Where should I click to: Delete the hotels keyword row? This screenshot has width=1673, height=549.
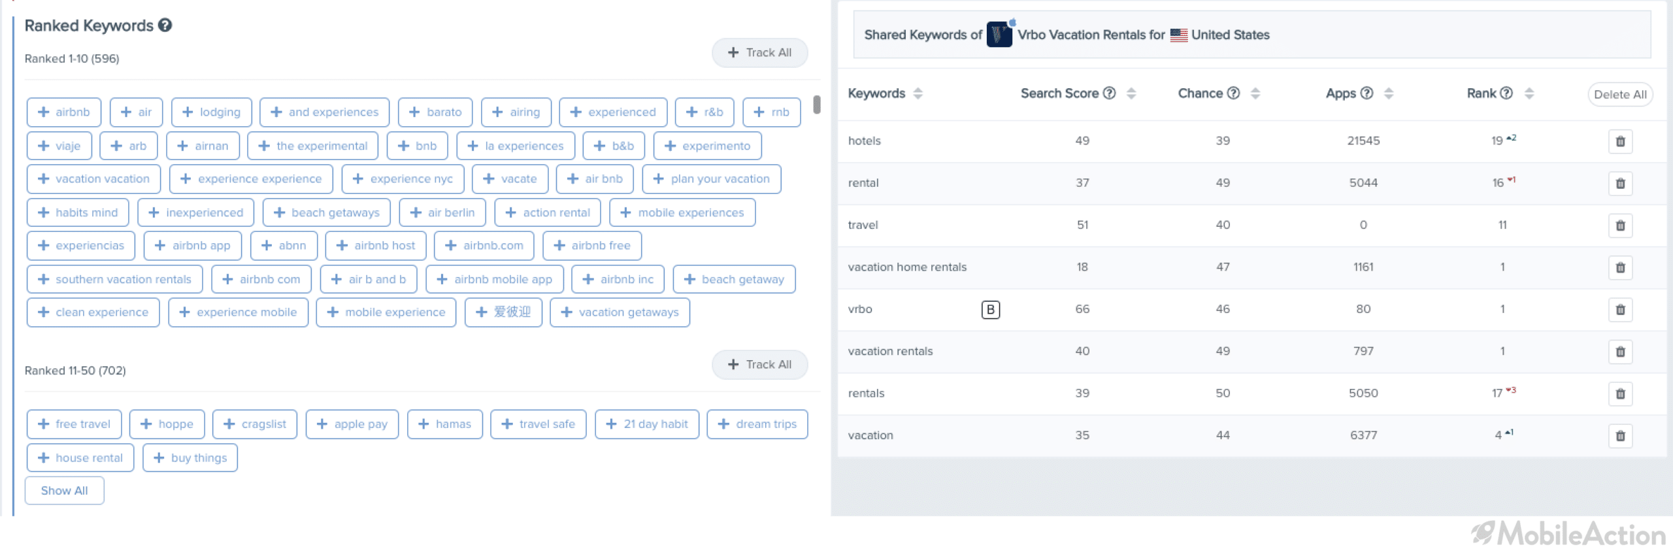tap(1620, 141)
